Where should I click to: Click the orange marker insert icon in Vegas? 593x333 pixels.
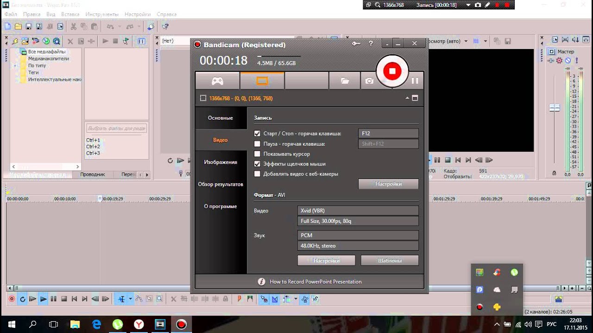[x=240, y=299]
